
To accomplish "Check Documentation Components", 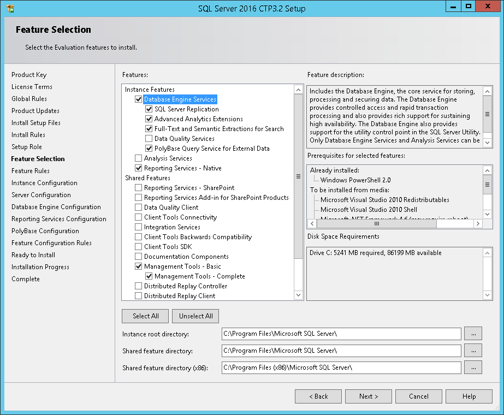I will tap(139, 257).
